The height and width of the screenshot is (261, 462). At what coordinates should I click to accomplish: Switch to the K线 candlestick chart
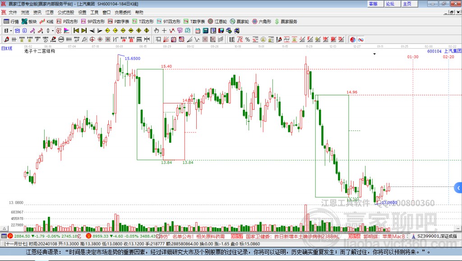pyautogui.click(x=46, y=21)
